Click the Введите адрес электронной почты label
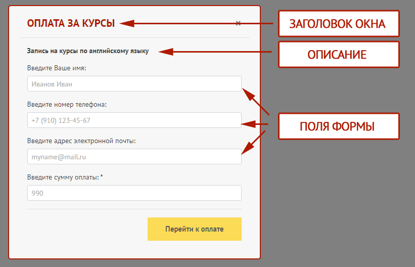The image size is (415, 267). tap(81, 141)
